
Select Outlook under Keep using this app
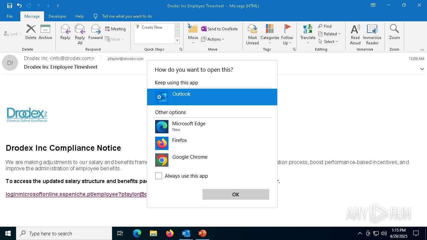click(212, 97)
